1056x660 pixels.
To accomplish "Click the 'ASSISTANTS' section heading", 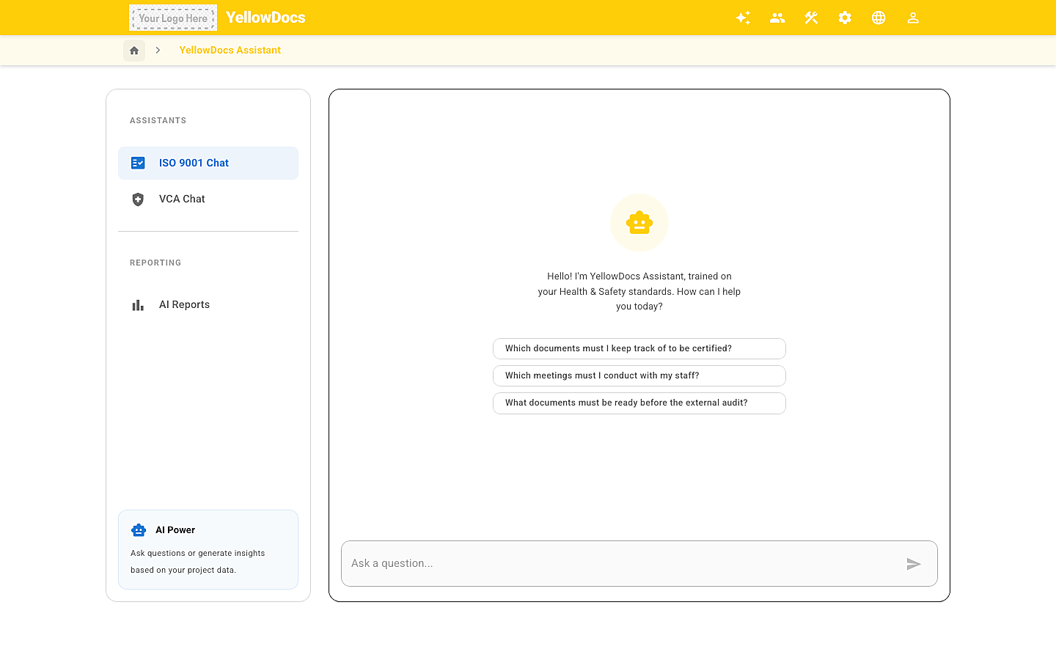I will (158, 120).
